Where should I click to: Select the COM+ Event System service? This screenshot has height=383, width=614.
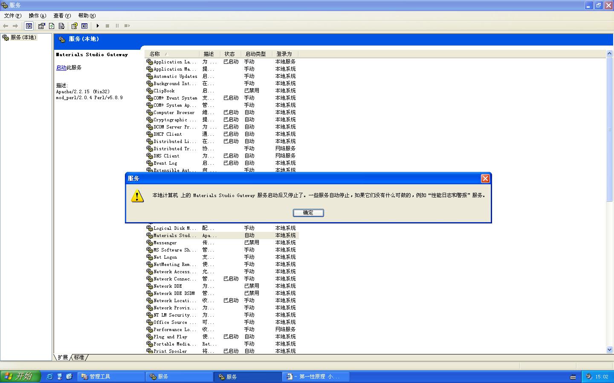(222, 98)
